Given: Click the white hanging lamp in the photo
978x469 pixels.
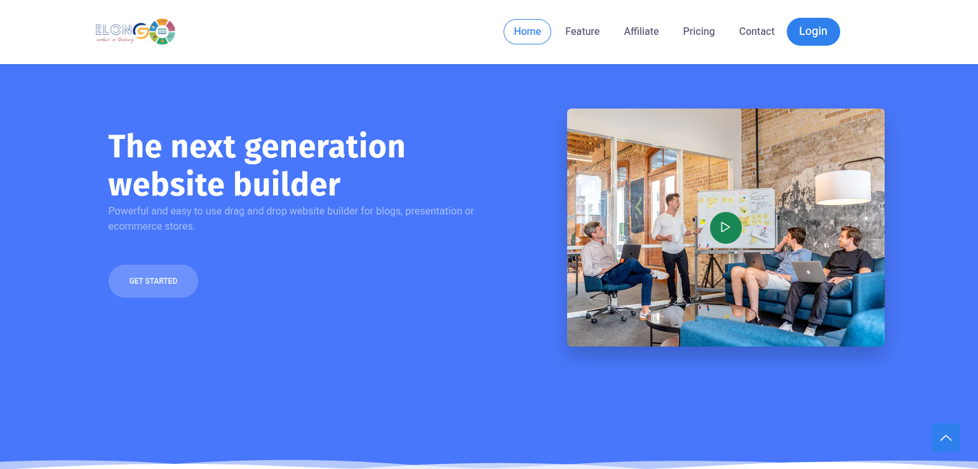Looking at the screenshot, I should tap(843, 187).
